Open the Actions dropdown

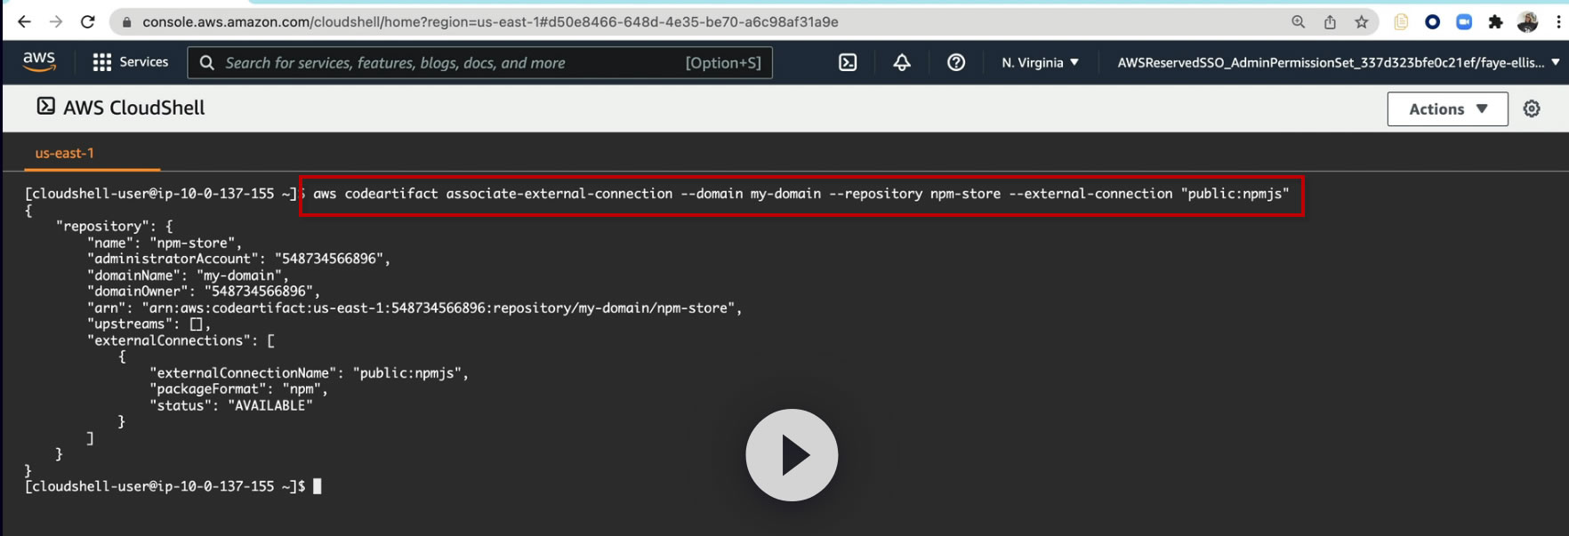1447,108
